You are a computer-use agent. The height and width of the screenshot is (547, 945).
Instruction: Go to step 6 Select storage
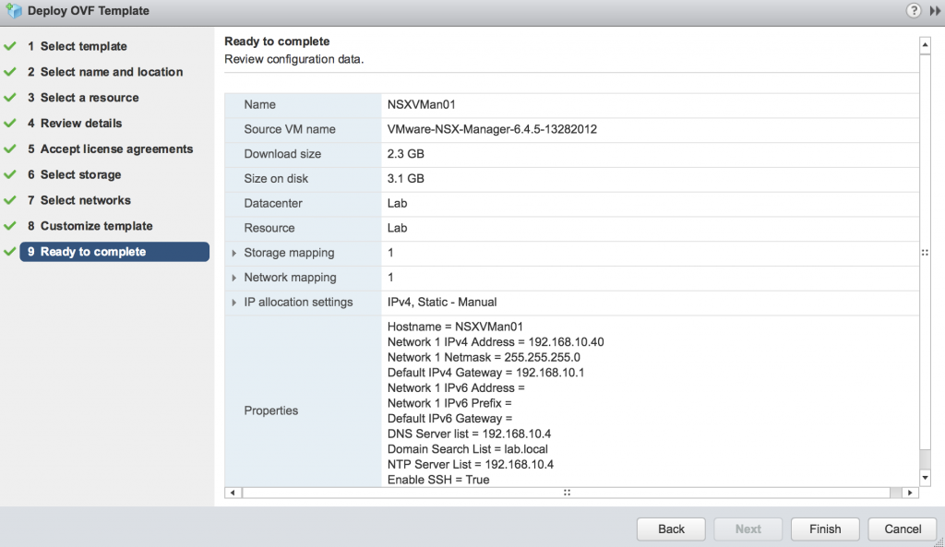74,174
